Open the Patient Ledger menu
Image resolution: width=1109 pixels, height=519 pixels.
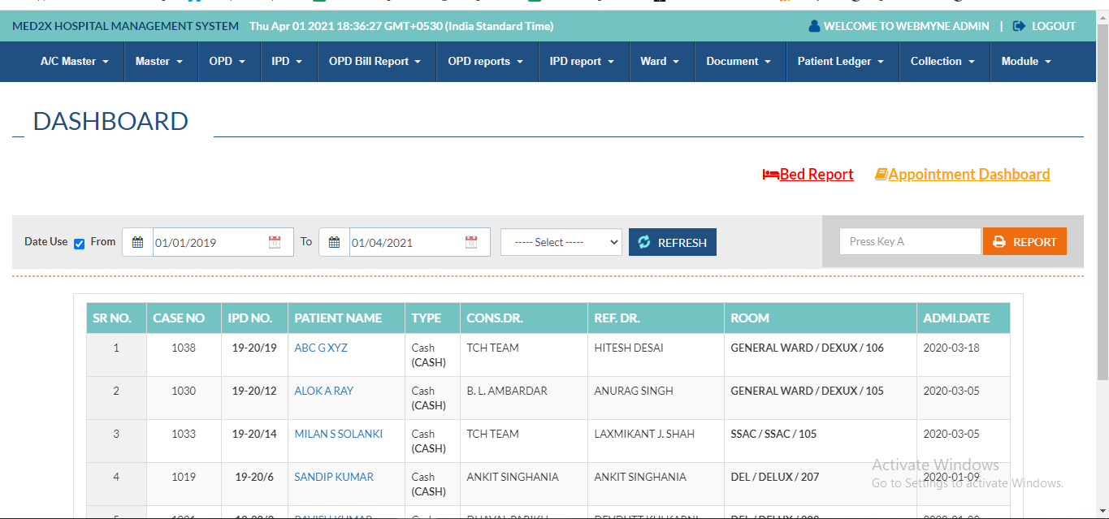click(x=841, y=61)
